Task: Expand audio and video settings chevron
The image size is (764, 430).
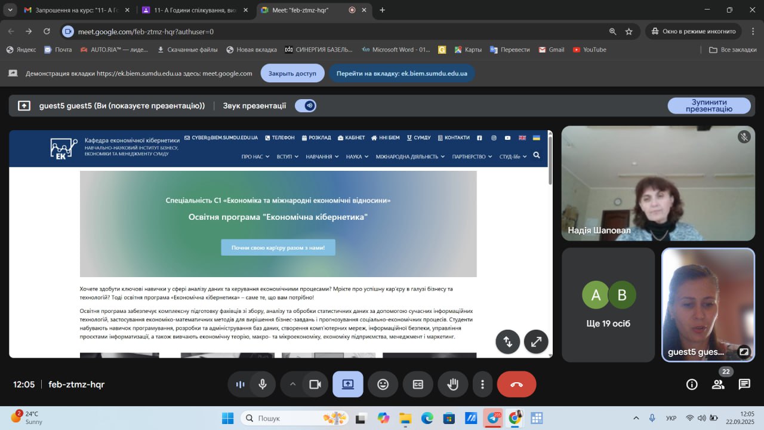Action: [292, 385]
